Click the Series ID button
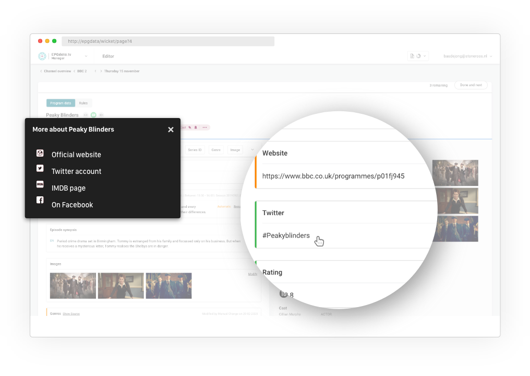This screenshot has width=530, height=376. [195, 150]
